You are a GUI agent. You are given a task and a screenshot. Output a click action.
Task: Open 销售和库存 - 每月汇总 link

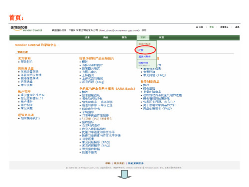coord(97,105)
